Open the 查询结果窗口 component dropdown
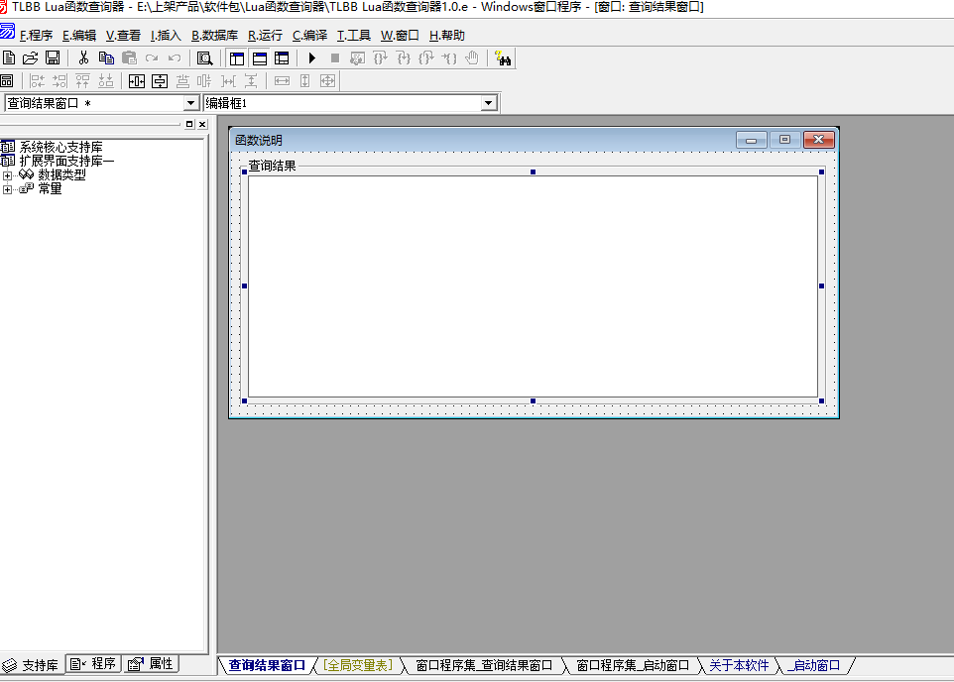 191,103
